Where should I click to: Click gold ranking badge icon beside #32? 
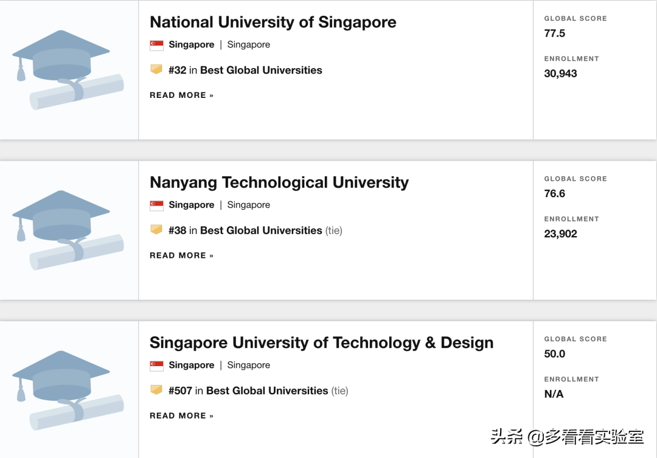[x=156, y=69]
